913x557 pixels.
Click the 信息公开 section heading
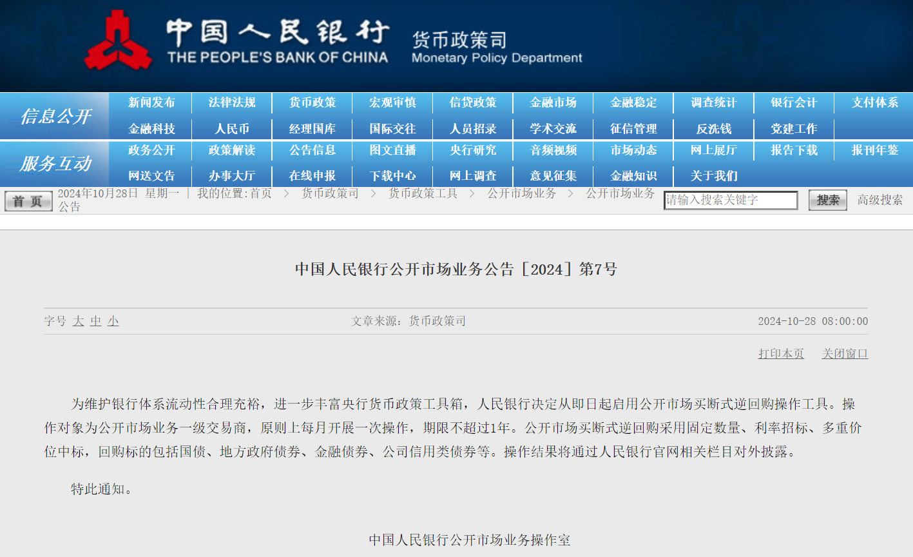(55, 116)
